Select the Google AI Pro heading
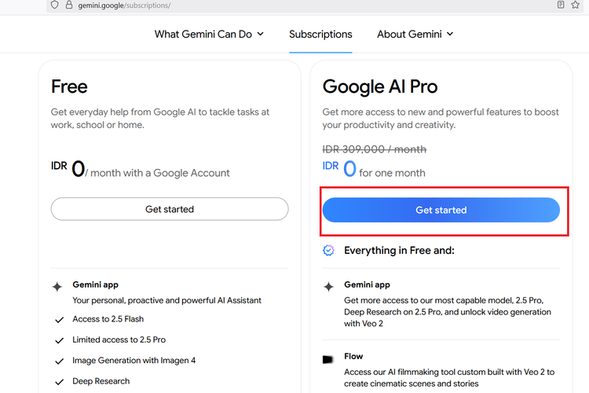Screen dimensions: 589x393 pyautogui.click(x=380, y=86)
